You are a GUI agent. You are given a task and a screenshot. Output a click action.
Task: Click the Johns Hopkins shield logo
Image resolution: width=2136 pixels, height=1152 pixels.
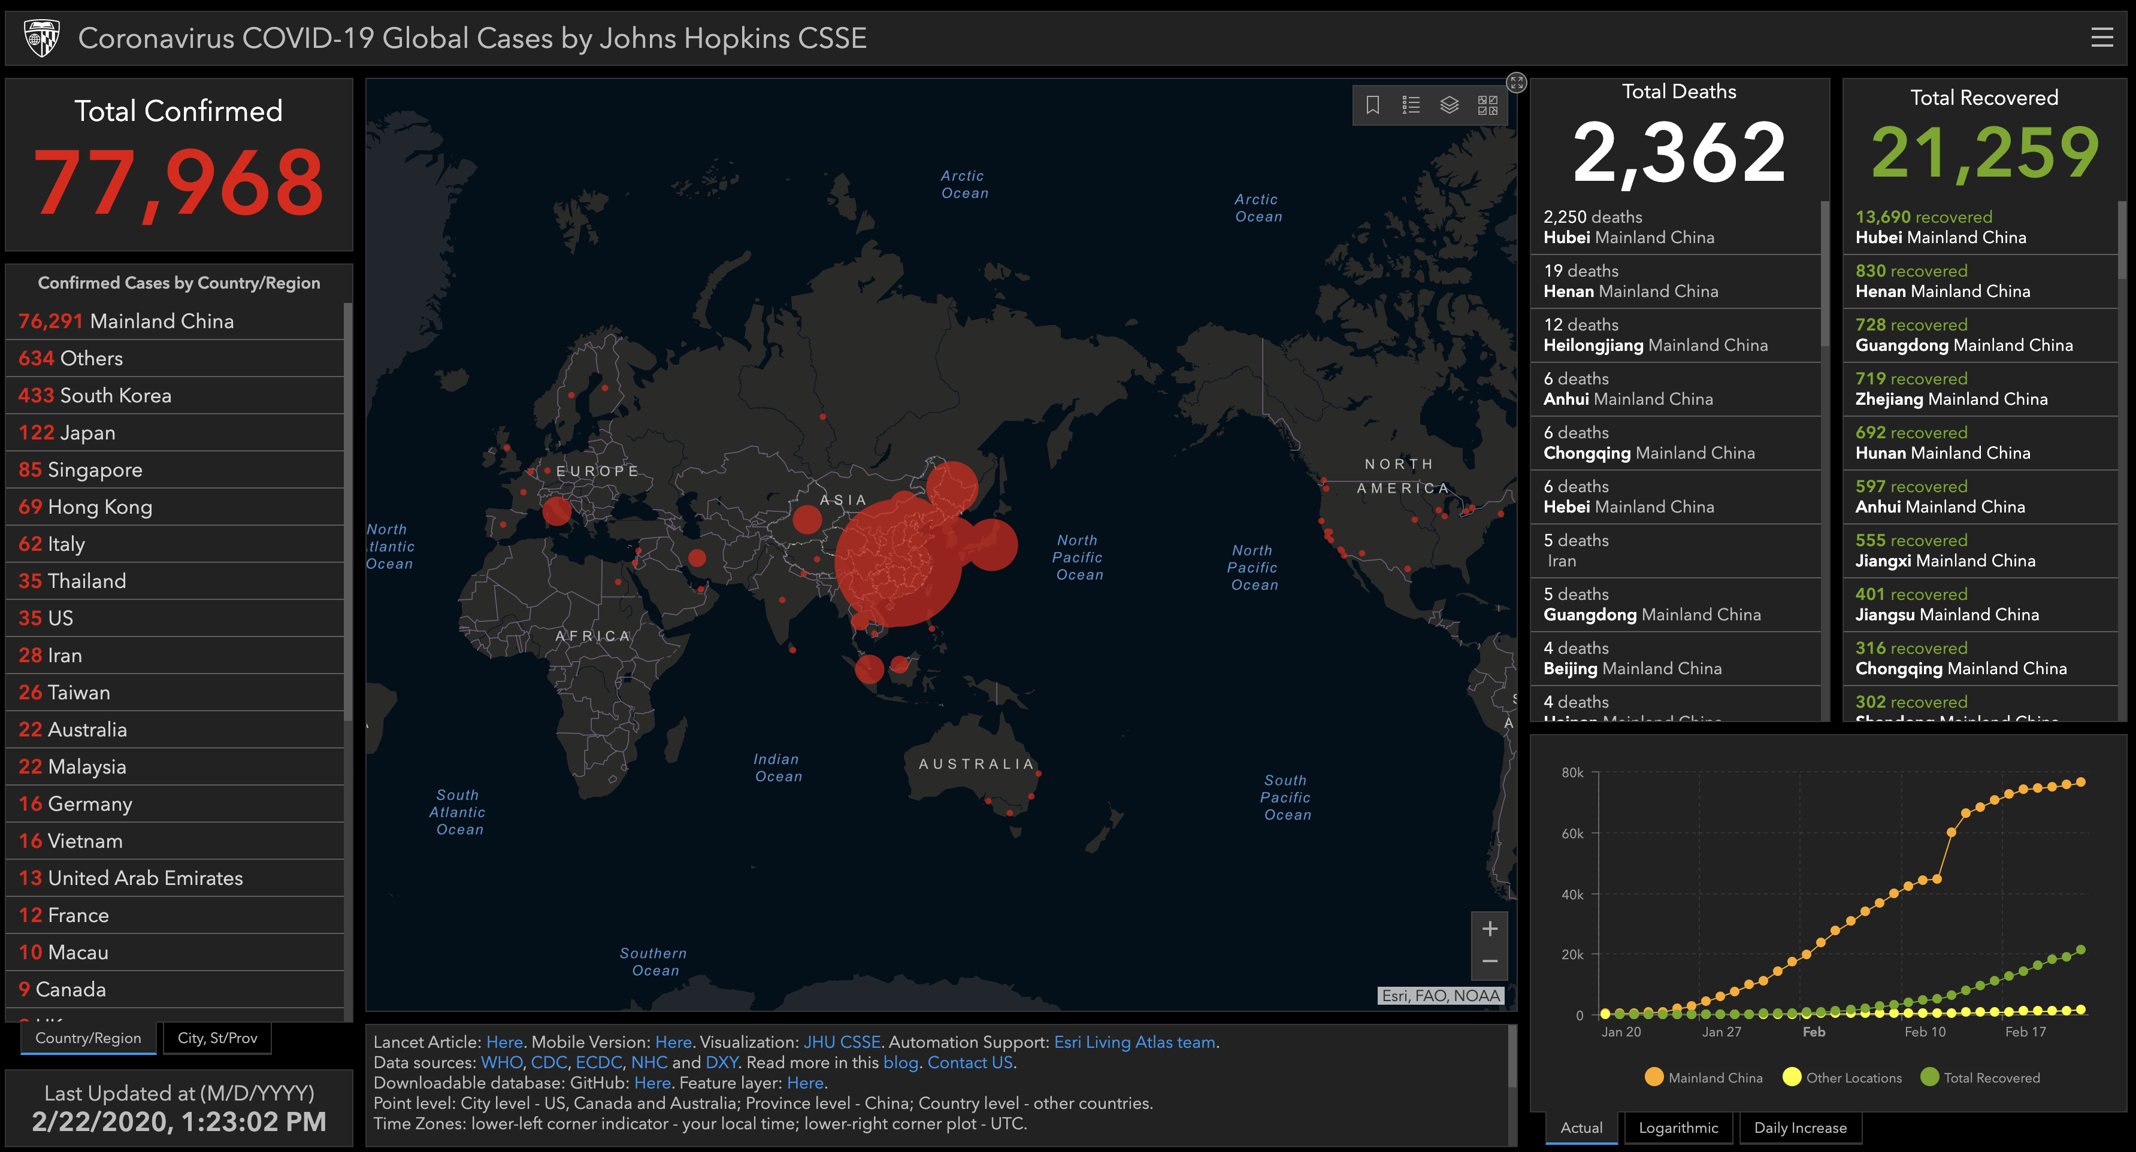[x=41, y=38]
